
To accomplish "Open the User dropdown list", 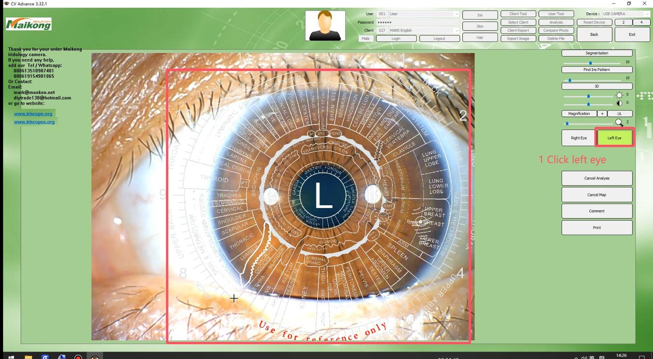I will (x=456, y=14).
